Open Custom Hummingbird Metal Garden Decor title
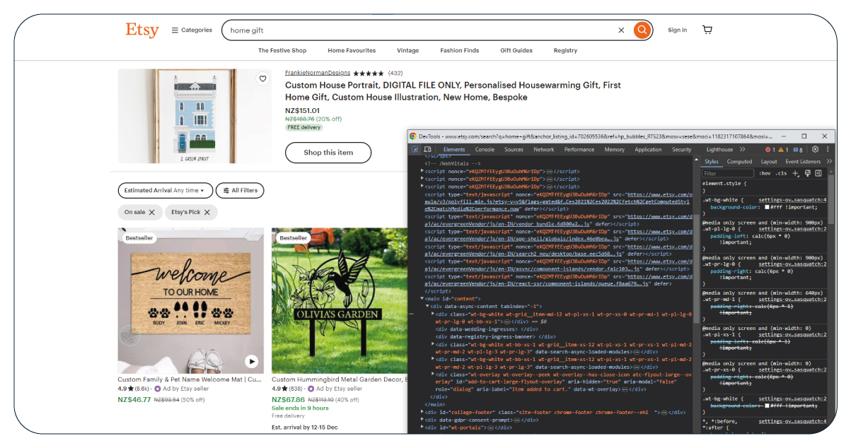The image size is (851, 448). [340, 379]
